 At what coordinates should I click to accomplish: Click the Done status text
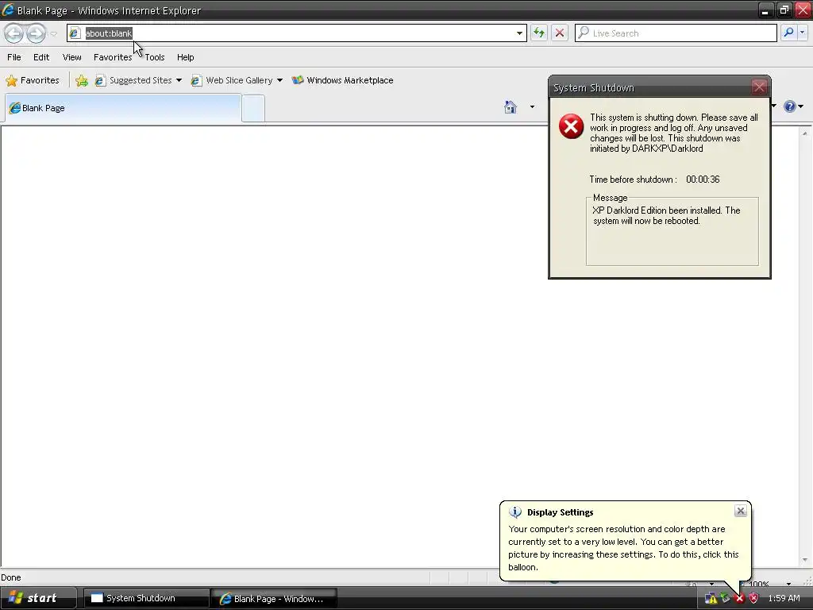tap(11, 577)
